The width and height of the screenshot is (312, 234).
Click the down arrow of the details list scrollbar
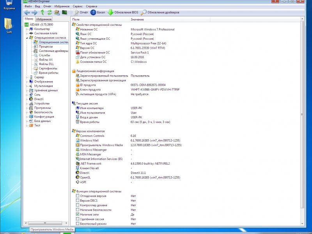point(302,223)
